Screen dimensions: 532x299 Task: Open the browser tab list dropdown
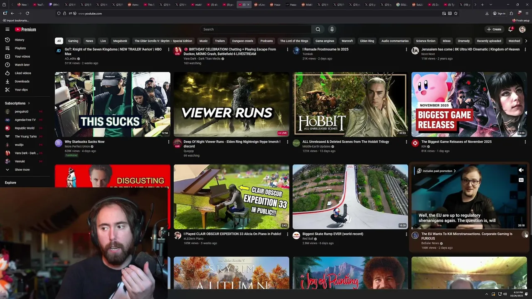491,5
